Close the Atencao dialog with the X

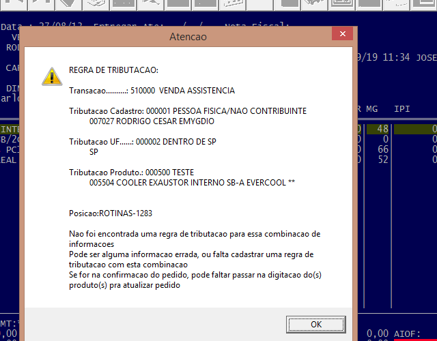[343, 33]
